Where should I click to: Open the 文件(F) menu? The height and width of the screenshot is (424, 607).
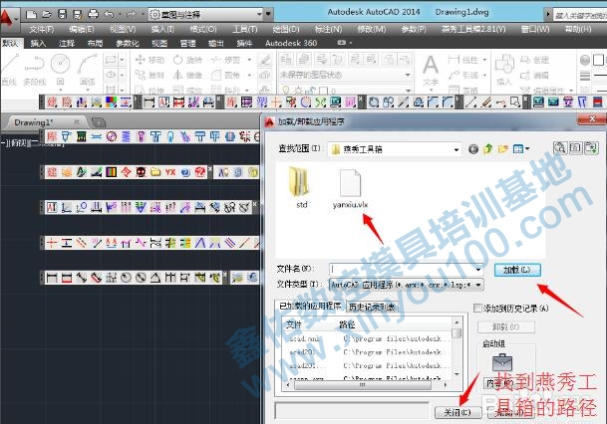[x=42, y=30]
